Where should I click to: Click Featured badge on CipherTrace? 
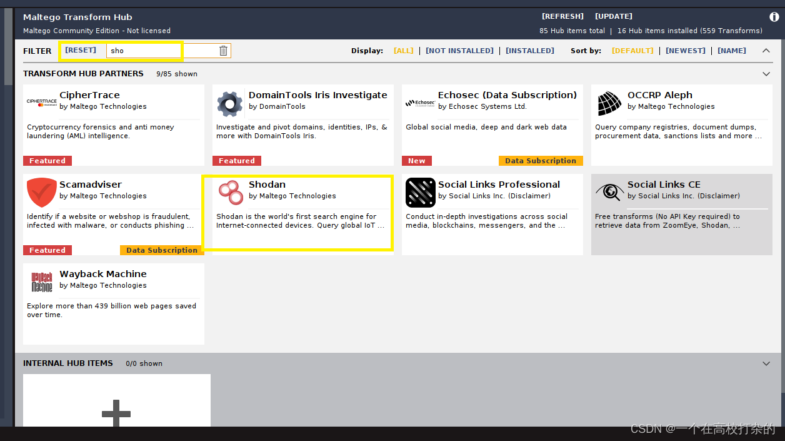coord(47,161)
